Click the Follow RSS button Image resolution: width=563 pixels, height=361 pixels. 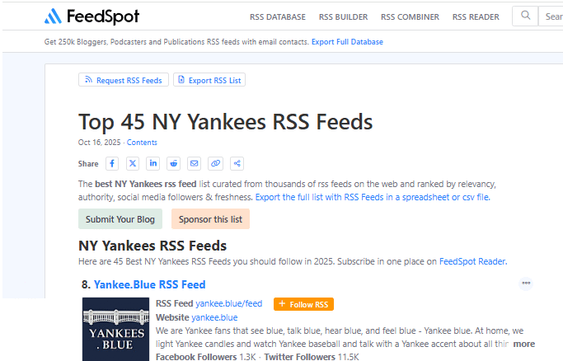point(303,304)
